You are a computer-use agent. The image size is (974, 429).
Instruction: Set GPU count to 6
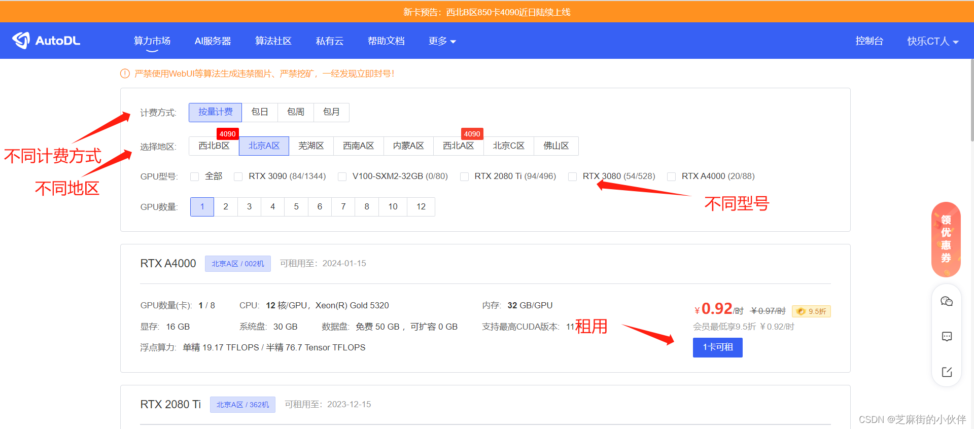pos(320,207)
